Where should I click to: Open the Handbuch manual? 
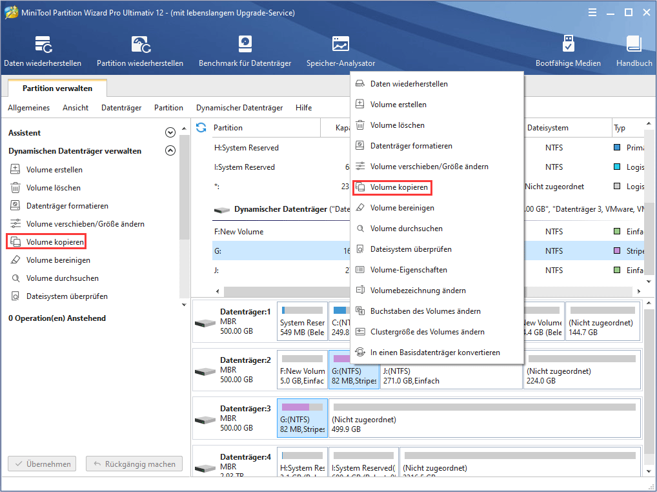pyautogui.click(x=634, y=51)
